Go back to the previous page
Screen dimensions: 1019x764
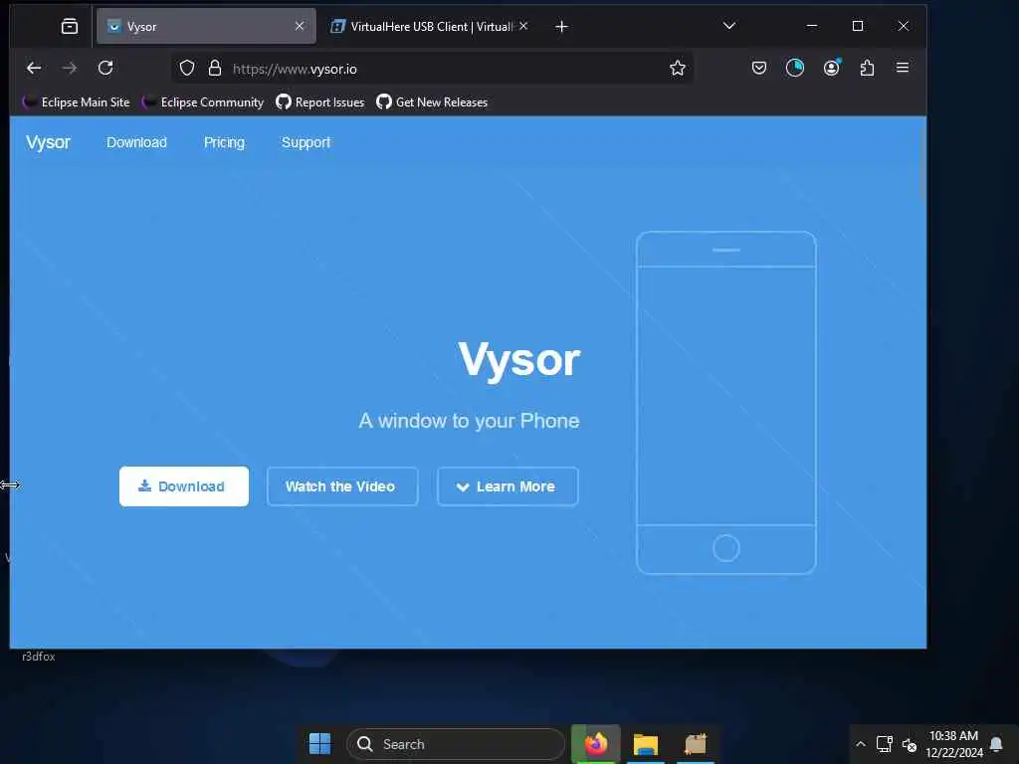34,68
